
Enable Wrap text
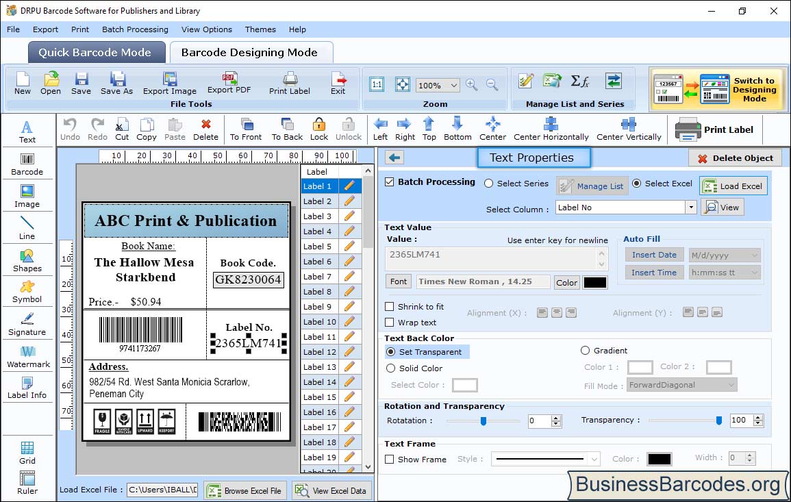coord(390,323)
